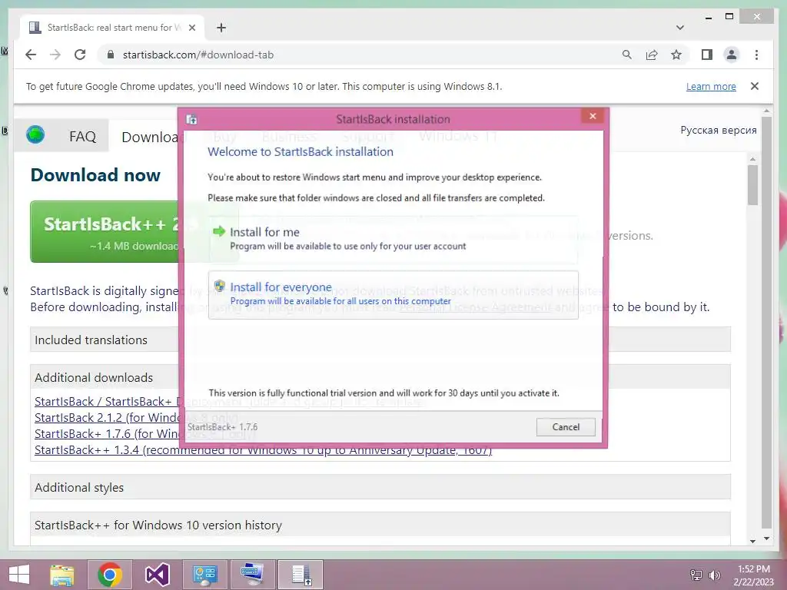Switch to Русская версия
Viewport: 787px width, 590px height.
click(x=719, y=130)
